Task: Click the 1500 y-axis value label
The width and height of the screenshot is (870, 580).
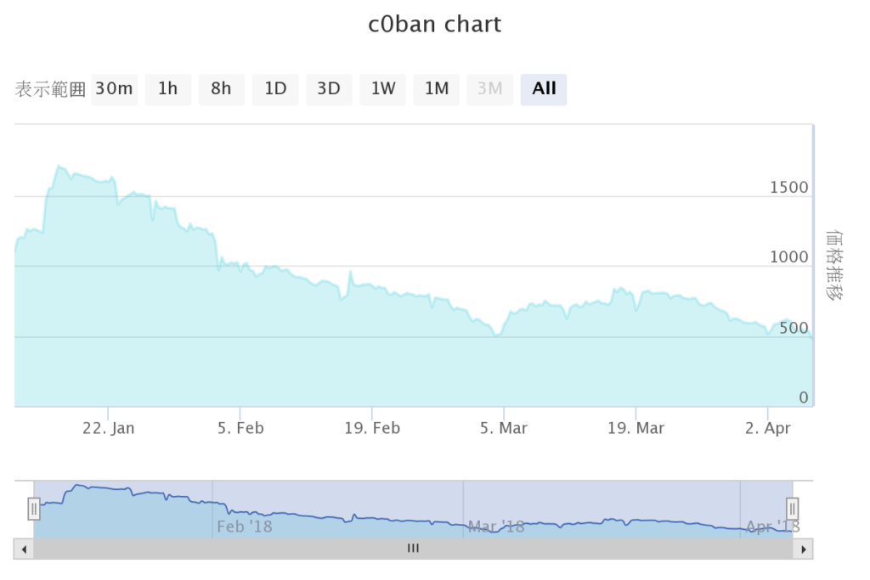Action: [788, 188]
